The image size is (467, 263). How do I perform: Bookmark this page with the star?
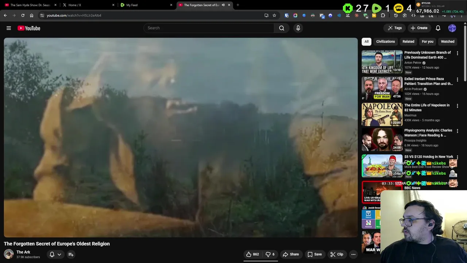click(x=274, y=15)
